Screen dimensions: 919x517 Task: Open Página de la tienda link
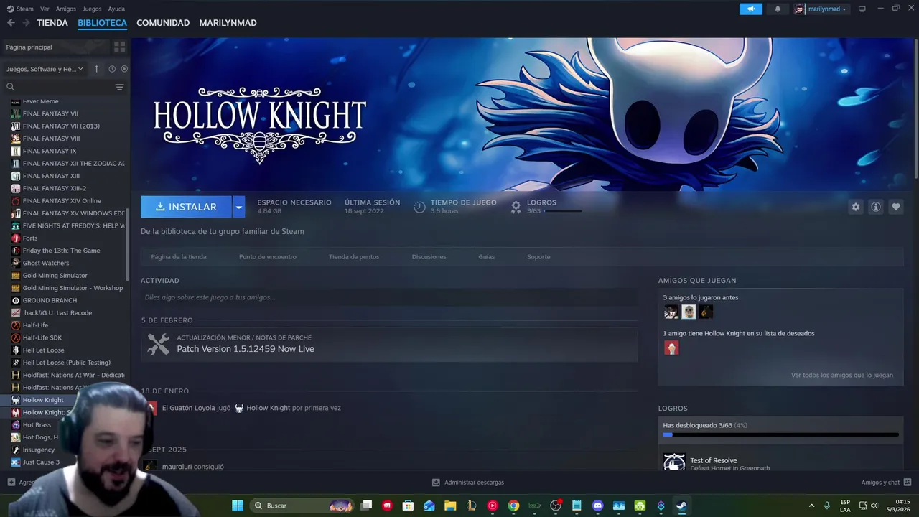[179, 257]
